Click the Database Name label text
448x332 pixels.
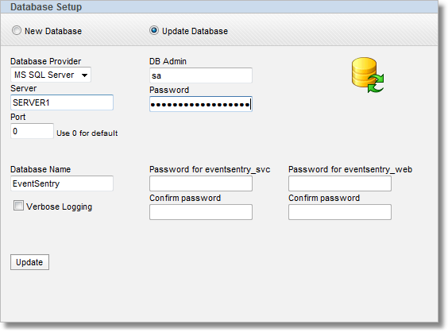pos(41,169)
